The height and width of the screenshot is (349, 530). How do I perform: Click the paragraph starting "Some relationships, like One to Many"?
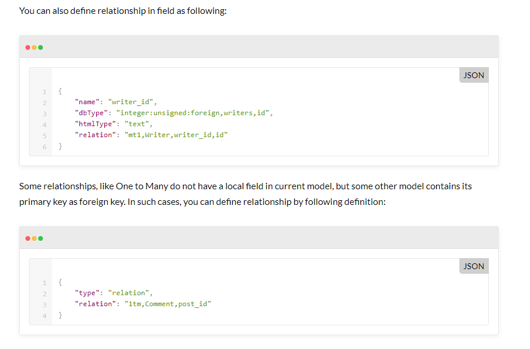[246, 194]
